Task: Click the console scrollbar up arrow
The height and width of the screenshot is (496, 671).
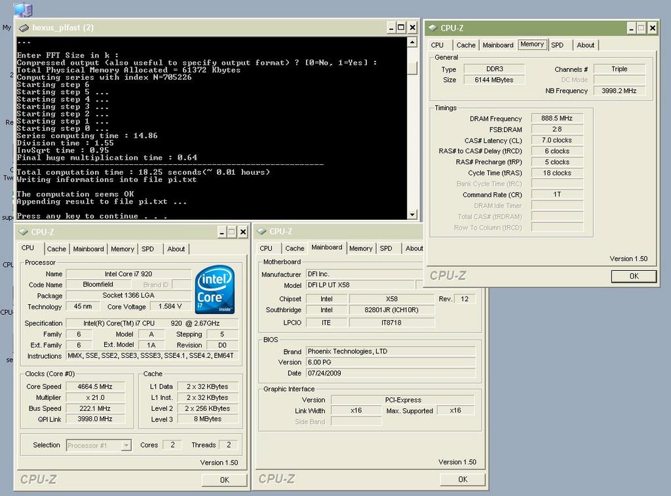Action: (412, 43)
